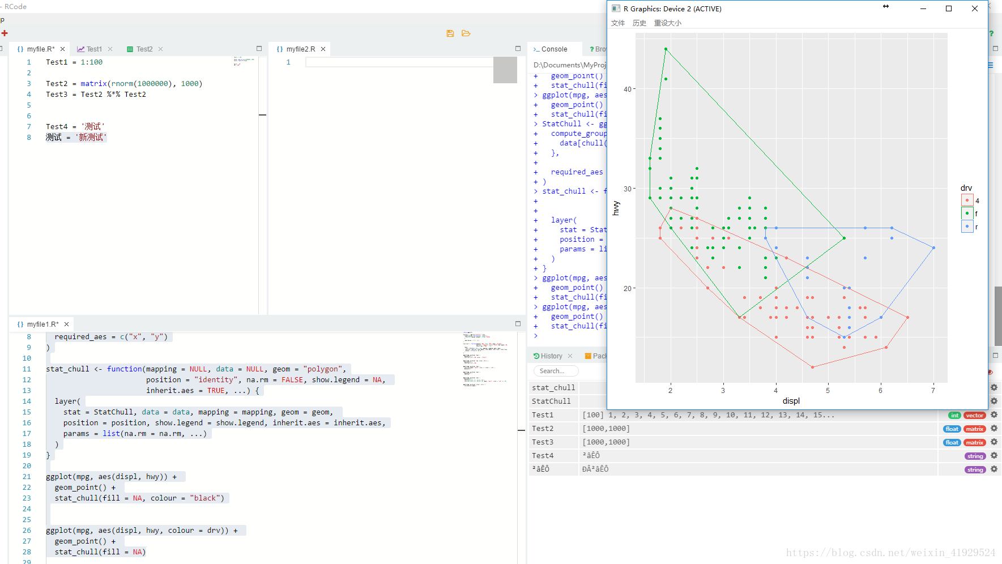
Task: Switch to the Test2 table tab
Action: 144,49
